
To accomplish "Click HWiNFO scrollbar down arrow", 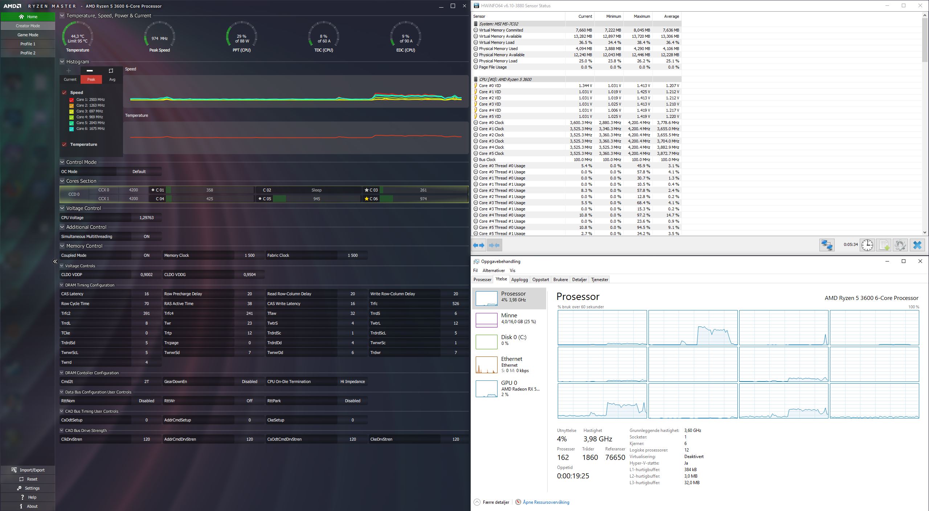I will 925,232.
